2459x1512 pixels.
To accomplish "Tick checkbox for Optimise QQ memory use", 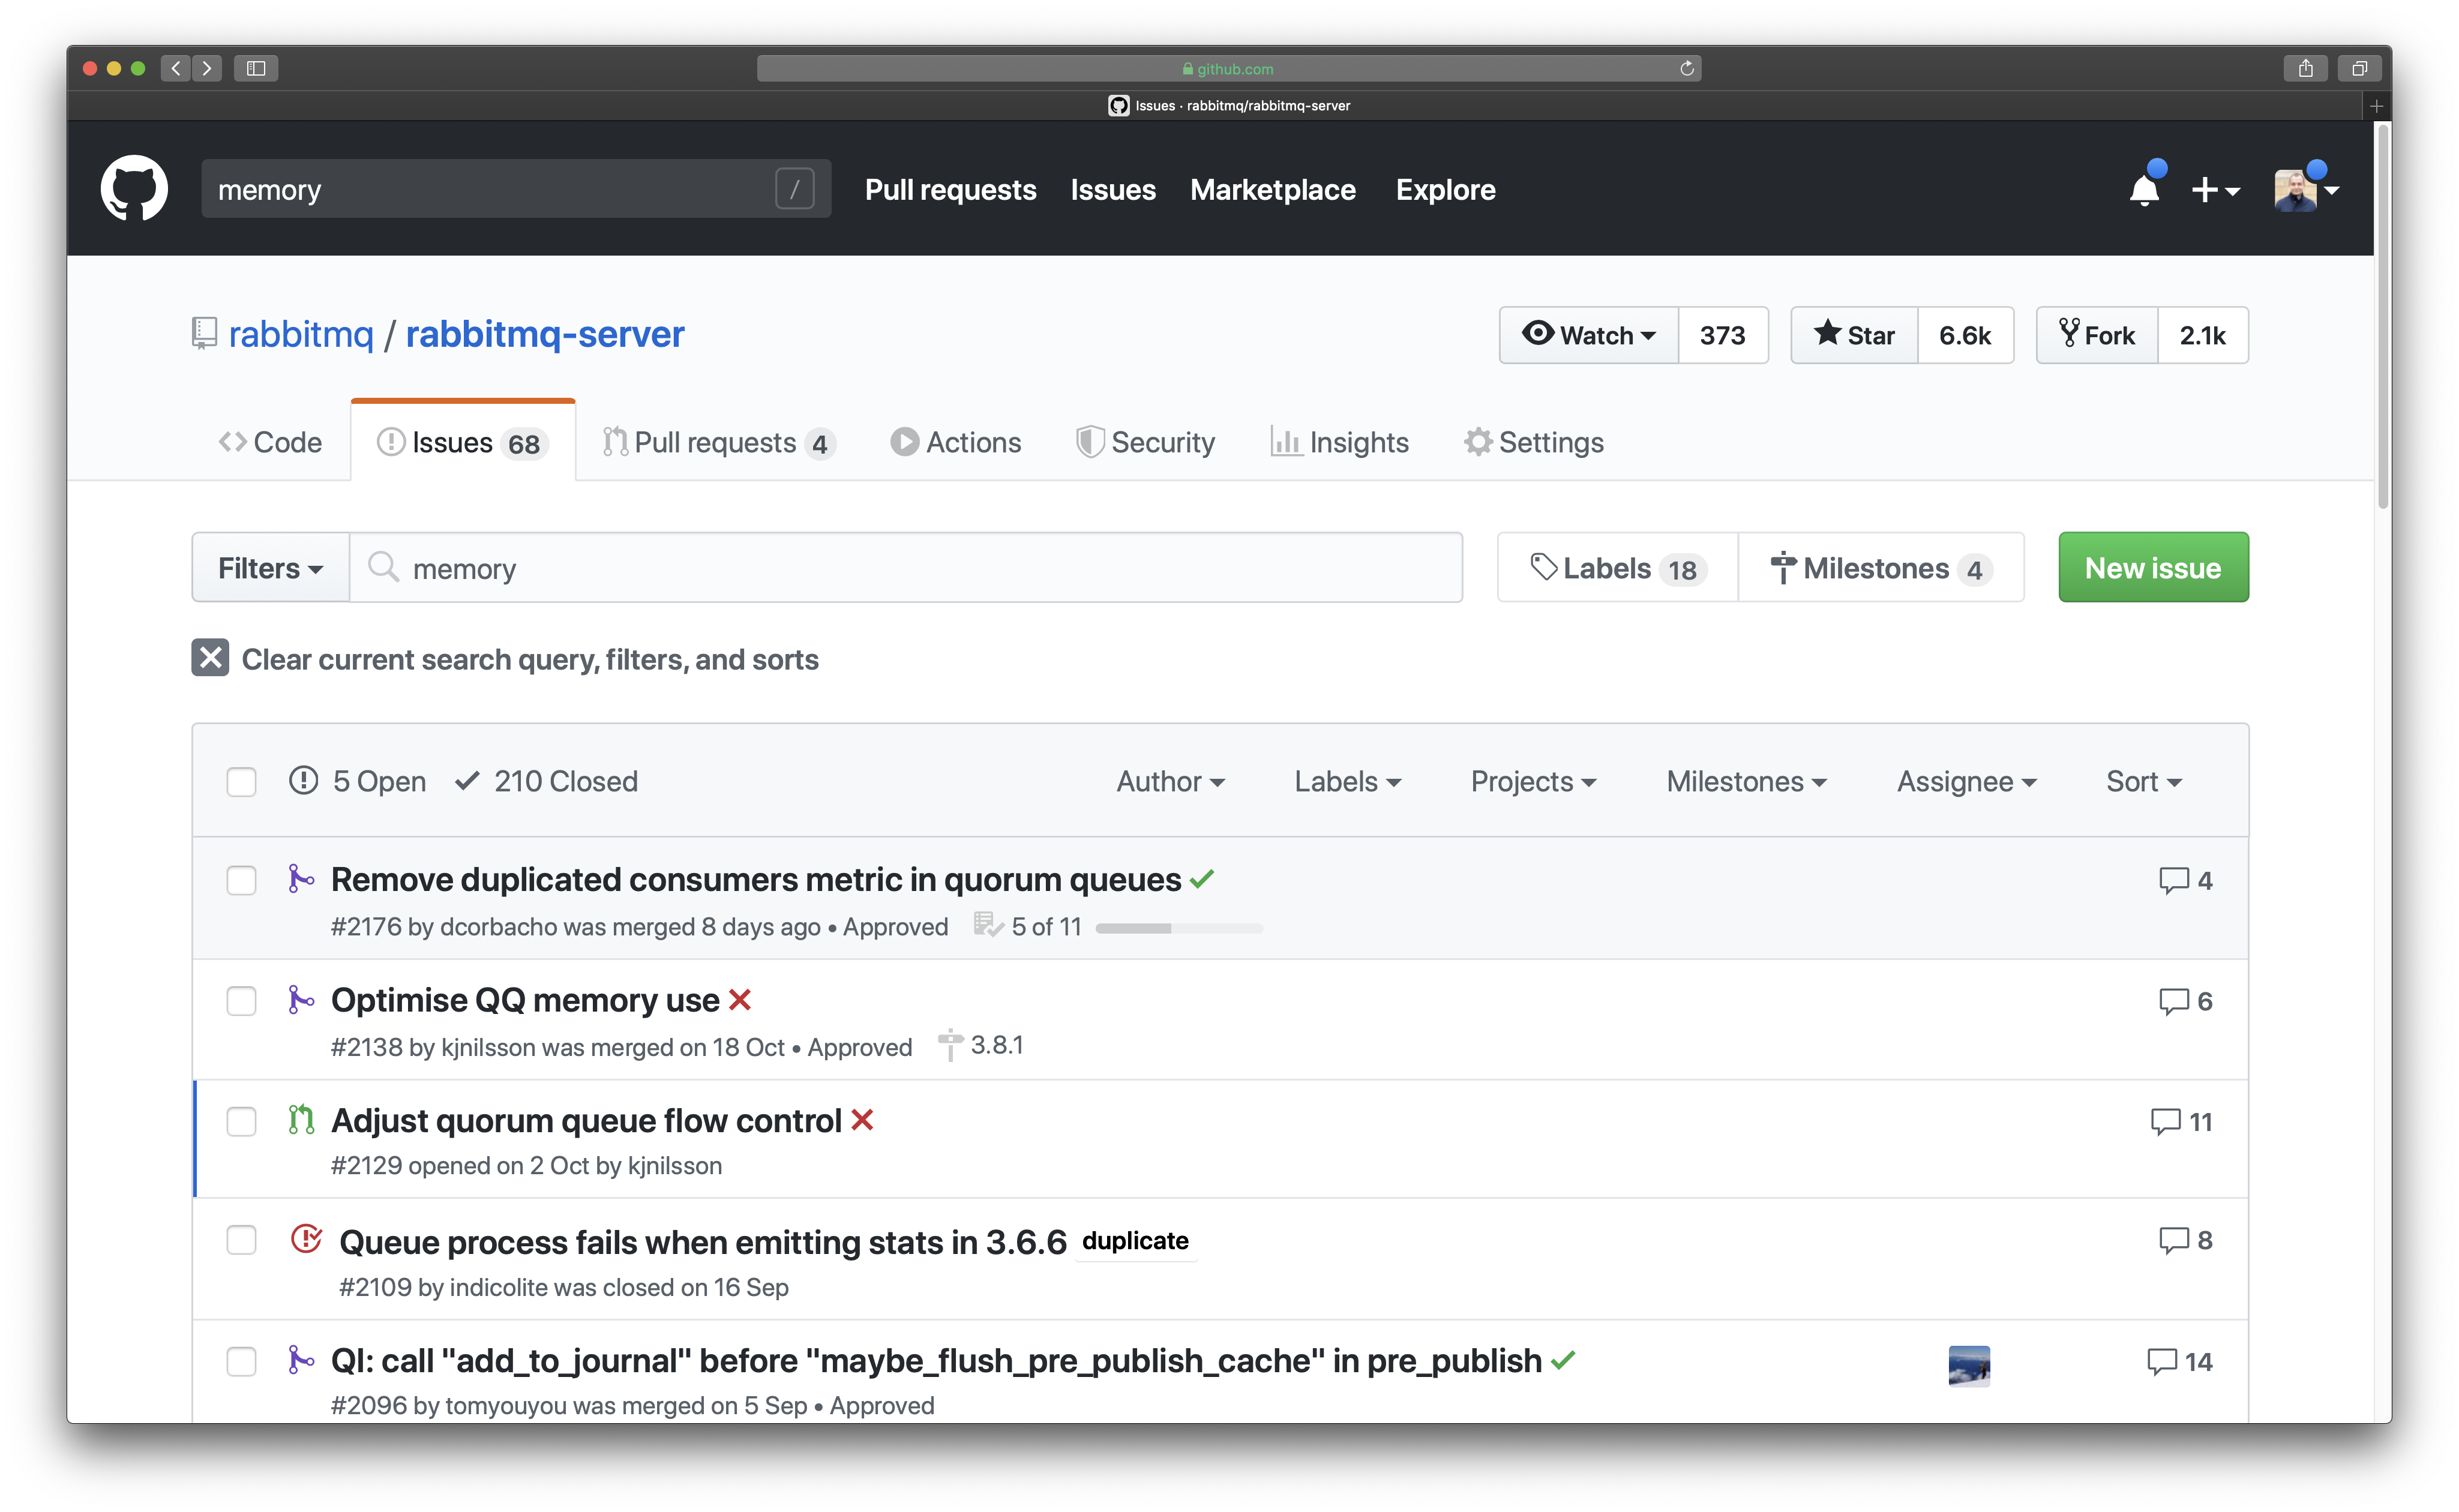I will pos(241,1001).
